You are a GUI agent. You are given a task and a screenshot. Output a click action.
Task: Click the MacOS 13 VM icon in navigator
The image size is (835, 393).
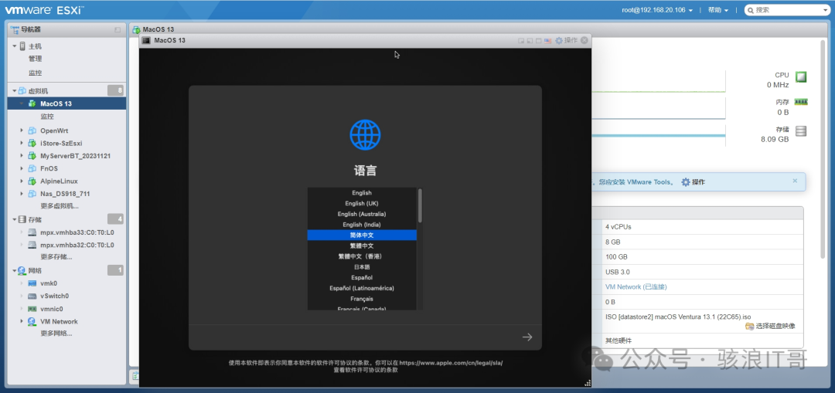click(x=32, y=103)
